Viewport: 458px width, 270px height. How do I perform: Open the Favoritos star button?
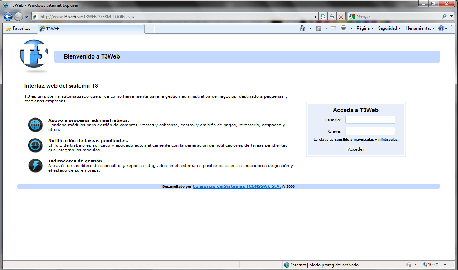(x=18, y=28)
